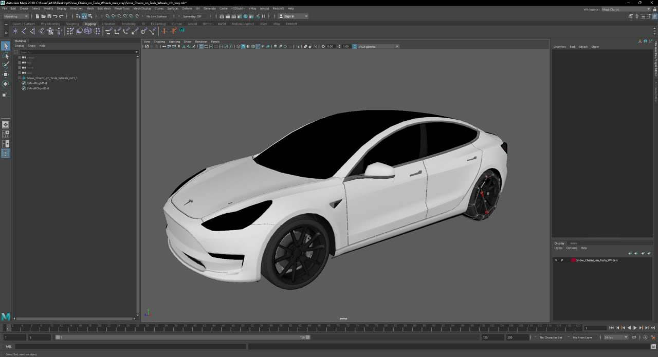
Task: Click the Render Current Frame icon
Action: click(227, 16)
